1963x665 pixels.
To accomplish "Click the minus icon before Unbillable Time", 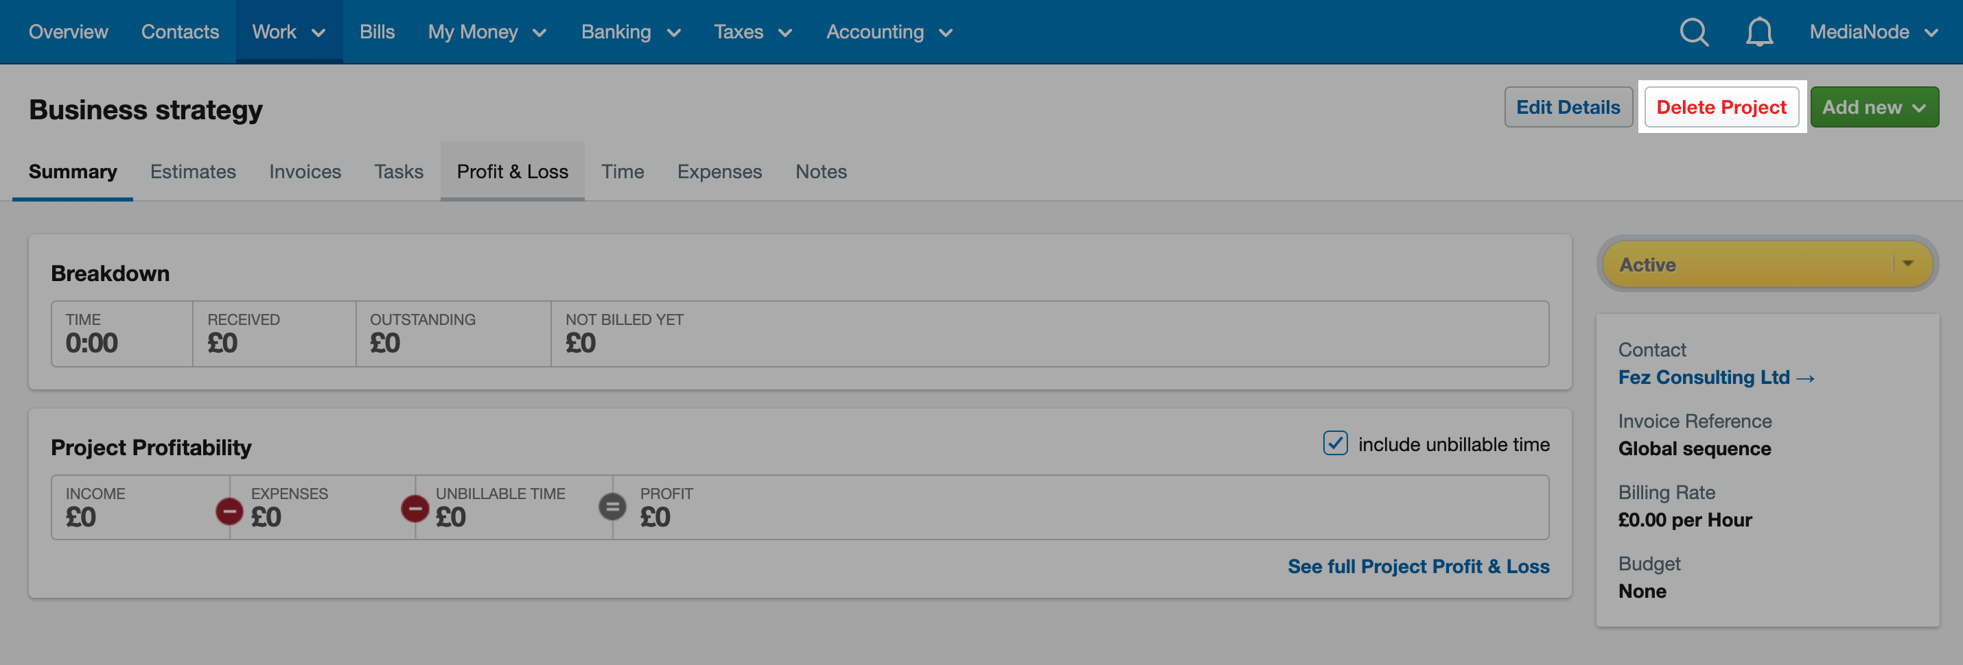I will click(x=415, y=508).
